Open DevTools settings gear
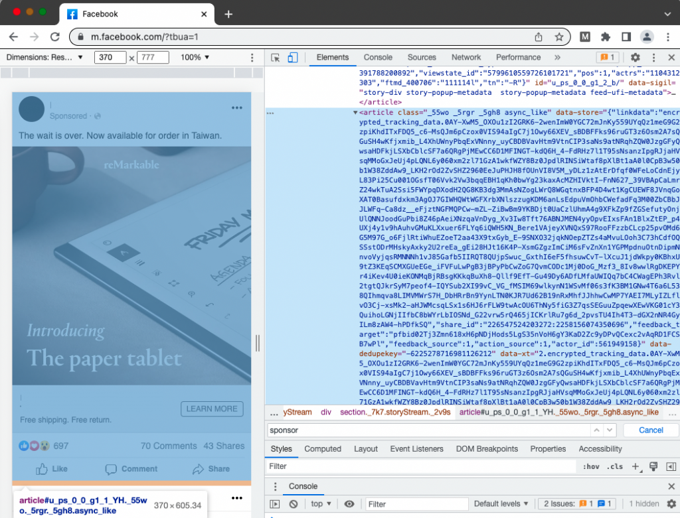This screenshot has width=680, height=518. [636, 58]
